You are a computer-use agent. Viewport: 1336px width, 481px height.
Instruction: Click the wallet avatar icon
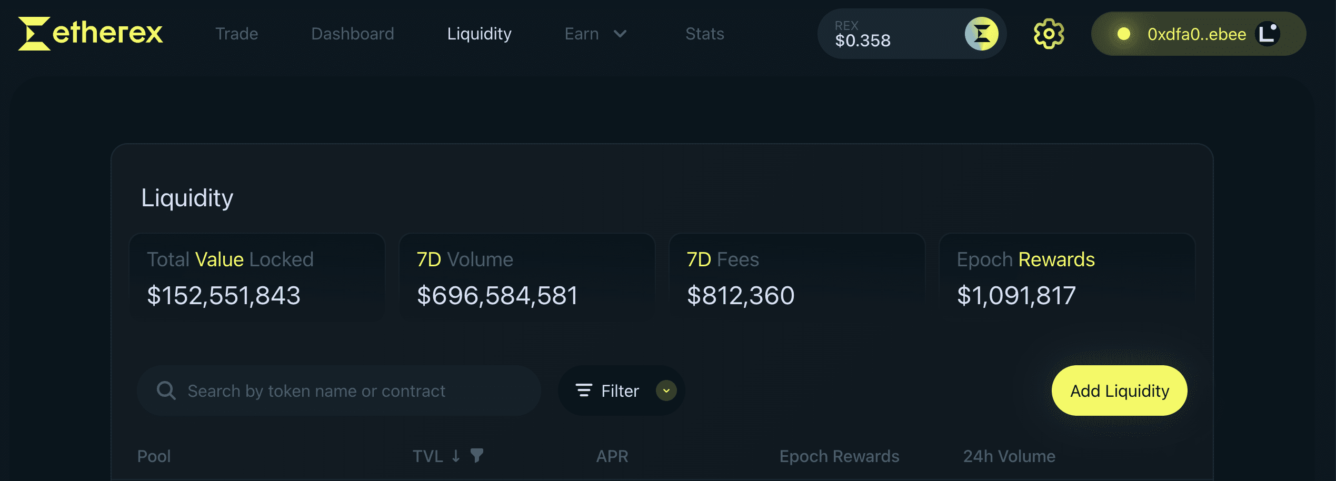click(1268, 34)
